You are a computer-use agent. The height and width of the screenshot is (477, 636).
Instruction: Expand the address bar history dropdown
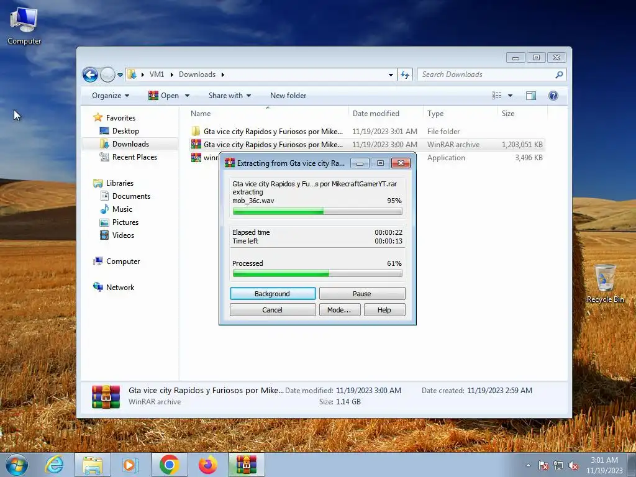(x=391, y=75)
